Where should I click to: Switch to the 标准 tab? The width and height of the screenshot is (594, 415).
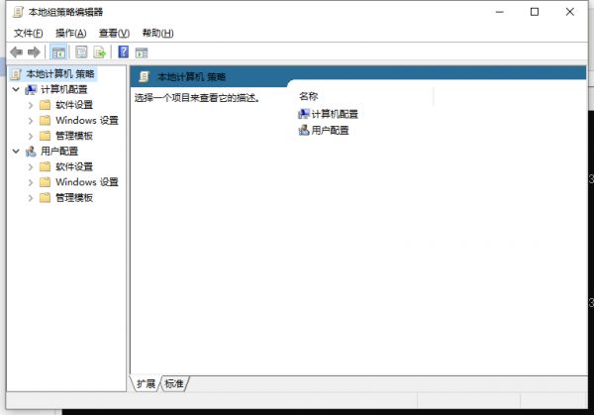click(174, 383)
